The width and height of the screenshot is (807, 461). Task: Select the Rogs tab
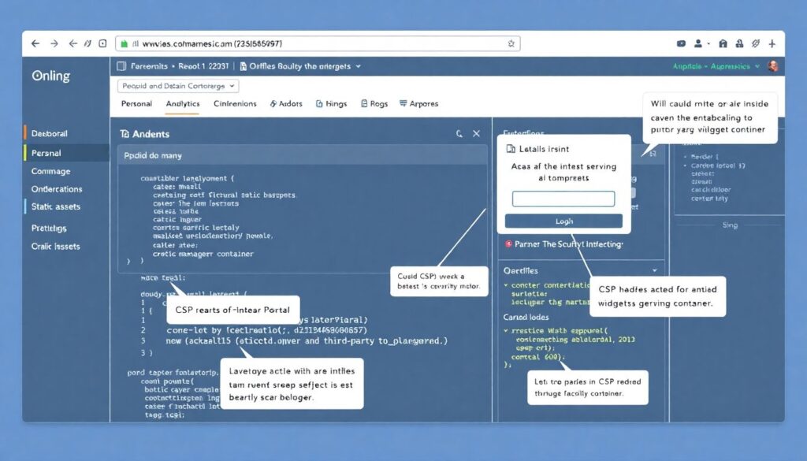pyautogui.click(x=374, y=104)
